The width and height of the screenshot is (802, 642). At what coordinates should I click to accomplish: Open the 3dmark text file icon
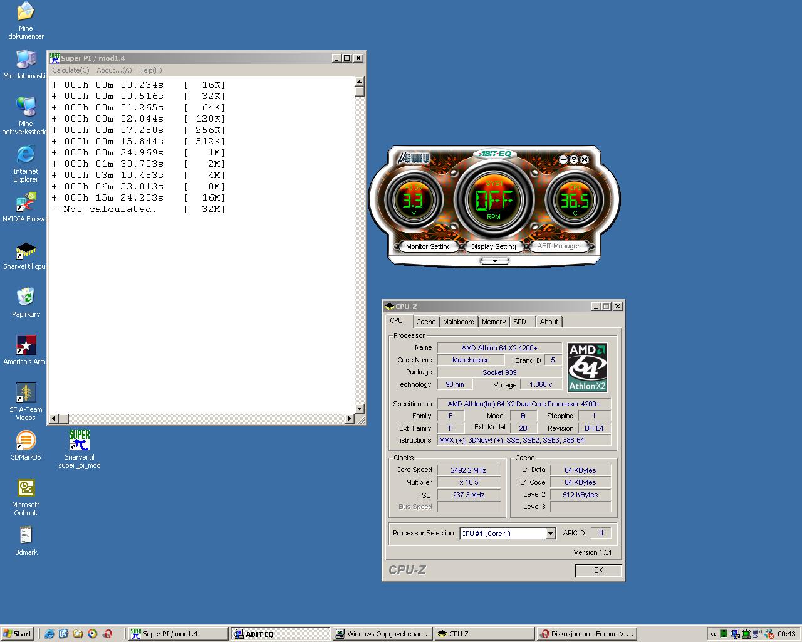(26, 541)
